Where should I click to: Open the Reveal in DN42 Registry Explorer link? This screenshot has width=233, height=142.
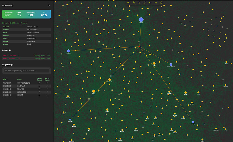(x=15, y=23)
